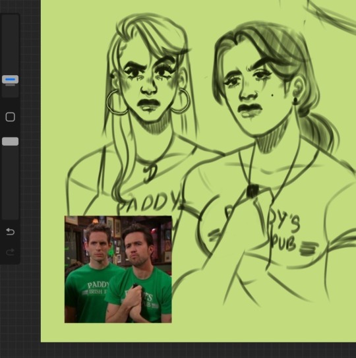Tap the square modify button in sidebar
356x358 pixels.
pyautogui.click(x=11, y=117)
